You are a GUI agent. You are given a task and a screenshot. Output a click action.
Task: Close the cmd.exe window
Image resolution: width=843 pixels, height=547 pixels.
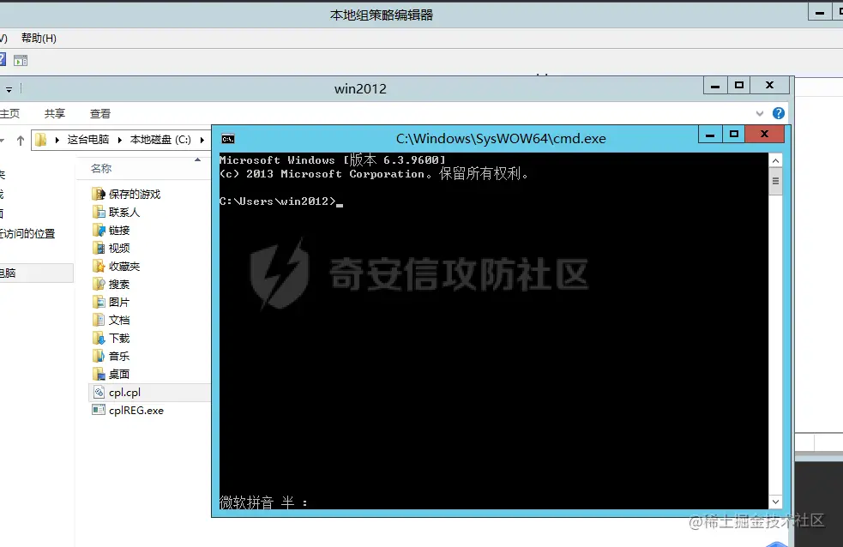click(x=764, y=134)
